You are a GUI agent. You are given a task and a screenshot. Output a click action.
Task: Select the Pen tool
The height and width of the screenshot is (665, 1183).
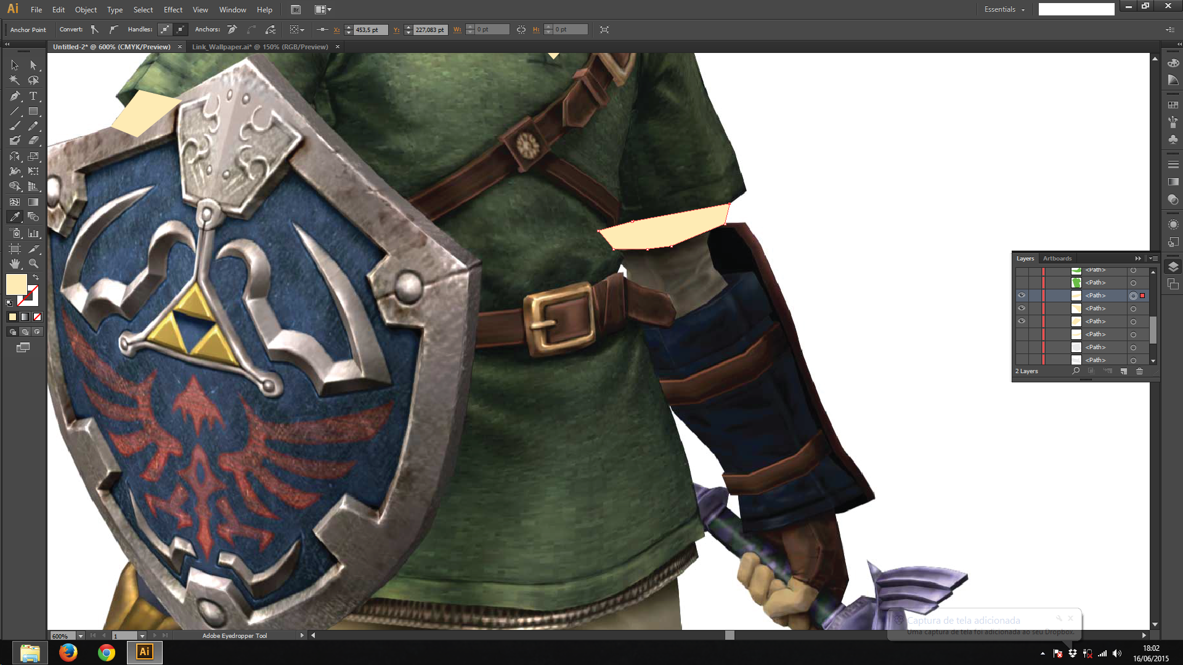15,96
